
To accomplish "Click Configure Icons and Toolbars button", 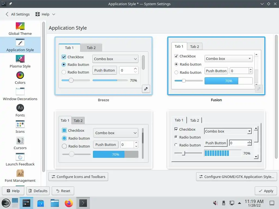I will point(78,177).
